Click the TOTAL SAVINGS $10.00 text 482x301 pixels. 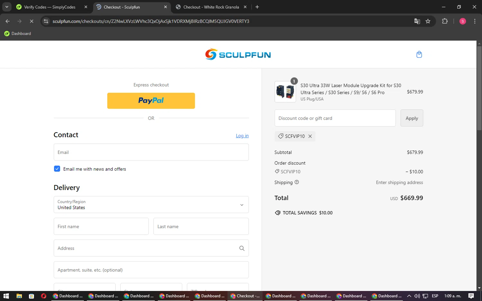point(308,213)
